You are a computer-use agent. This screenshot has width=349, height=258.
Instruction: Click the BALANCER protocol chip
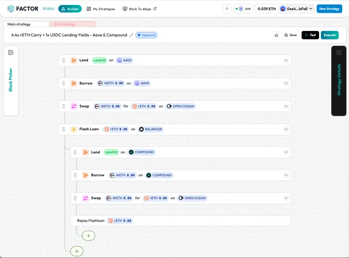click(x=151, y=129)
